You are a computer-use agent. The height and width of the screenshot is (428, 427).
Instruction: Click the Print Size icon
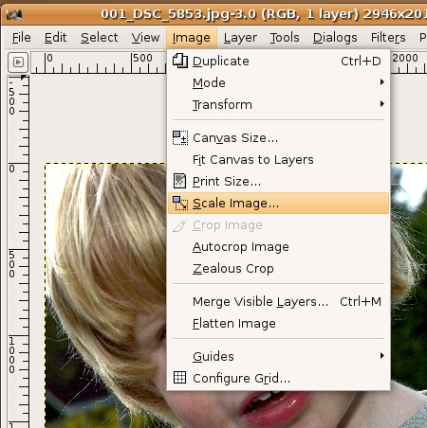pos(179,181)
